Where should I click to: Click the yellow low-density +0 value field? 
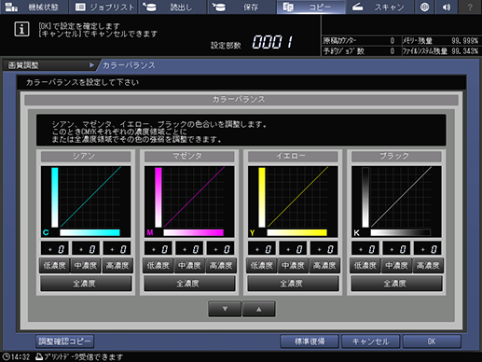click(x=262, y=248)
